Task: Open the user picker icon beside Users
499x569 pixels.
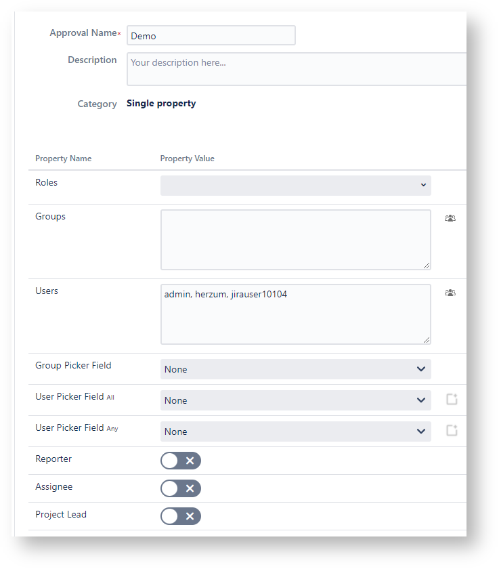Action: [x=450, y=293]
